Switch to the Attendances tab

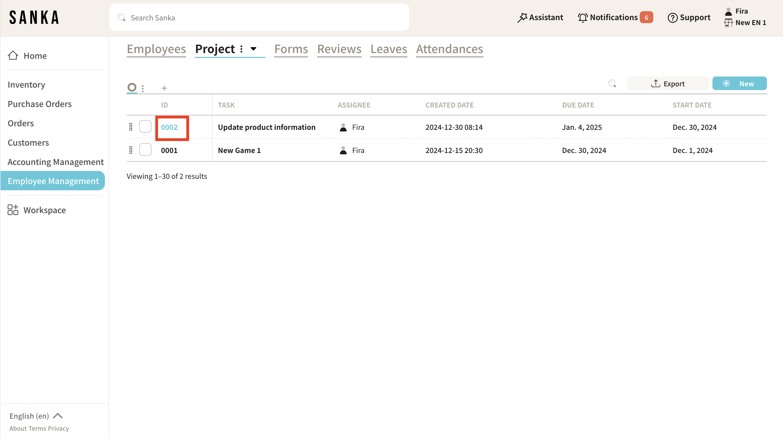[x=449, y=49]
